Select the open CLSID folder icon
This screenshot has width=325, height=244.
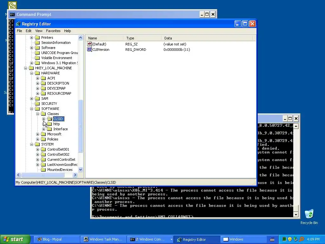point(49,119)
